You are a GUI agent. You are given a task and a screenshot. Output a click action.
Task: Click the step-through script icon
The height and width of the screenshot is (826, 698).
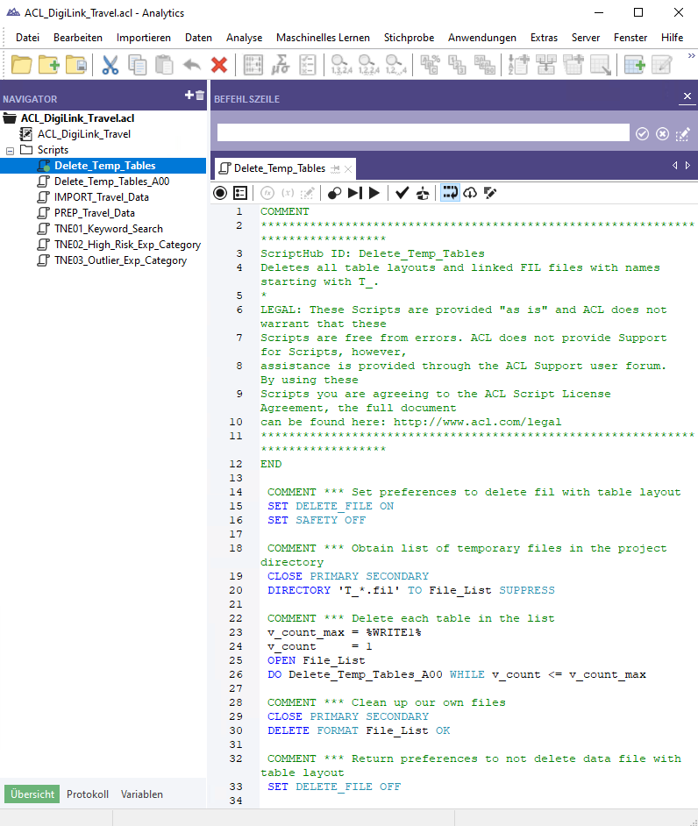point(355,193)
